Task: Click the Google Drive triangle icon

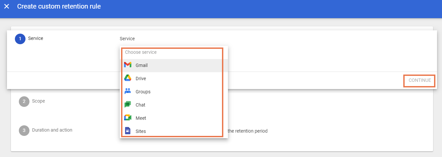Action: tap(128, 78)
